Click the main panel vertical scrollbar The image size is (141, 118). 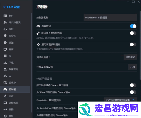[x=140, y=45]
